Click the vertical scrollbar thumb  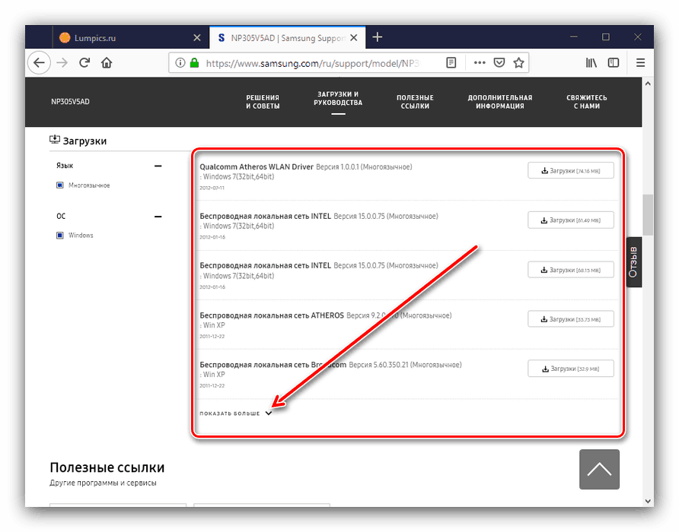click(648, 214)
